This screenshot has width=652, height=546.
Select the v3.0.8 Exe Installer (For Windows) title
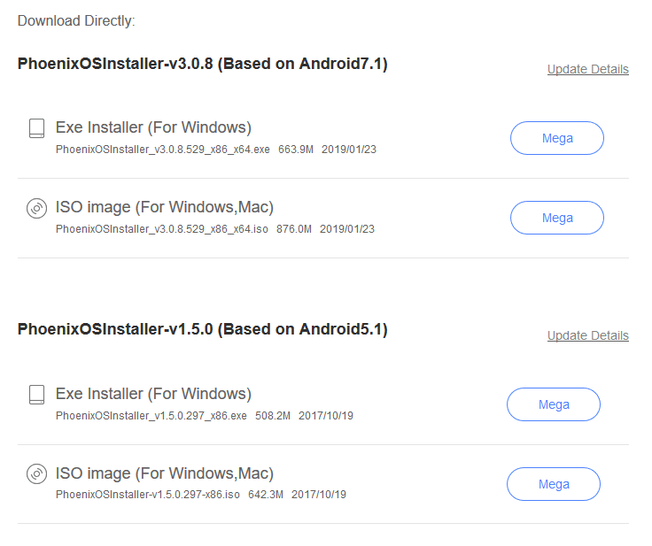[x=153, y=127]
